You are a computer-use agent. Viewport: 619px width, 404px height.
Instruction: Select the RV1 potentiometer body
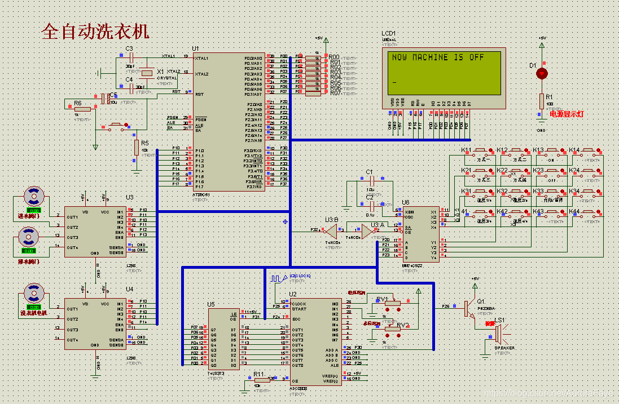click(x=392, y=304)
